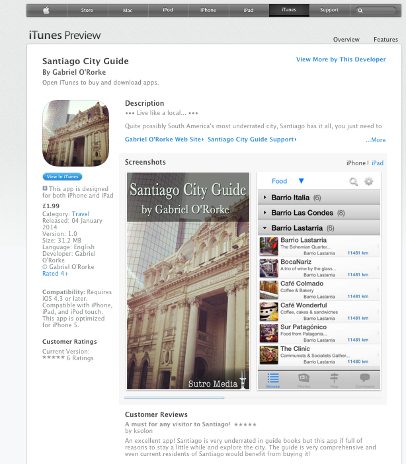Click the 'Customer Reviews' heading
406x464 pixels.
pos(156,414)
